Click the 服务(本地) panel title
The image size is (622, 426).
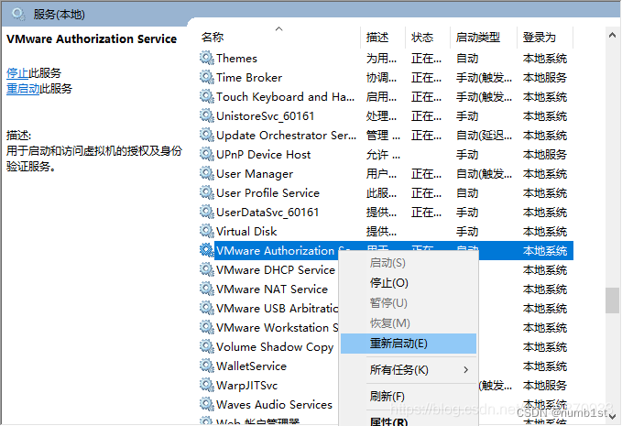pyautogui.click(x=60, y=15)
